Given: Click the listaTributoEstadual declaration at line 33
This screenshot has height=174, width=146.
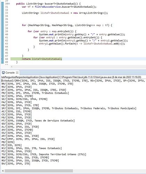Looking at the screenshot, I should point(65,13).
